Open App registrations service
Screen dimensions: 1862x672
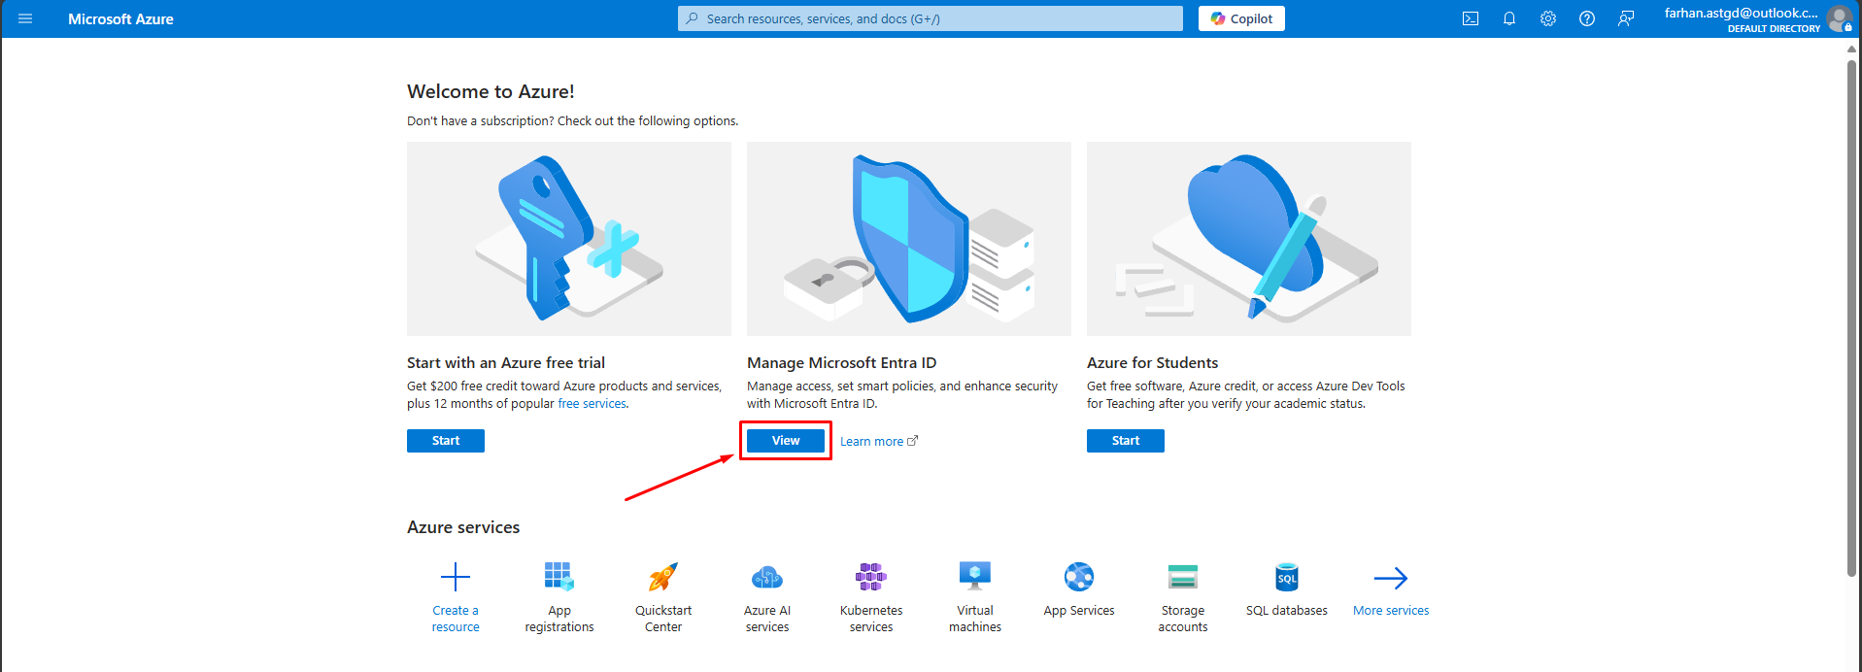click(559, 578)
